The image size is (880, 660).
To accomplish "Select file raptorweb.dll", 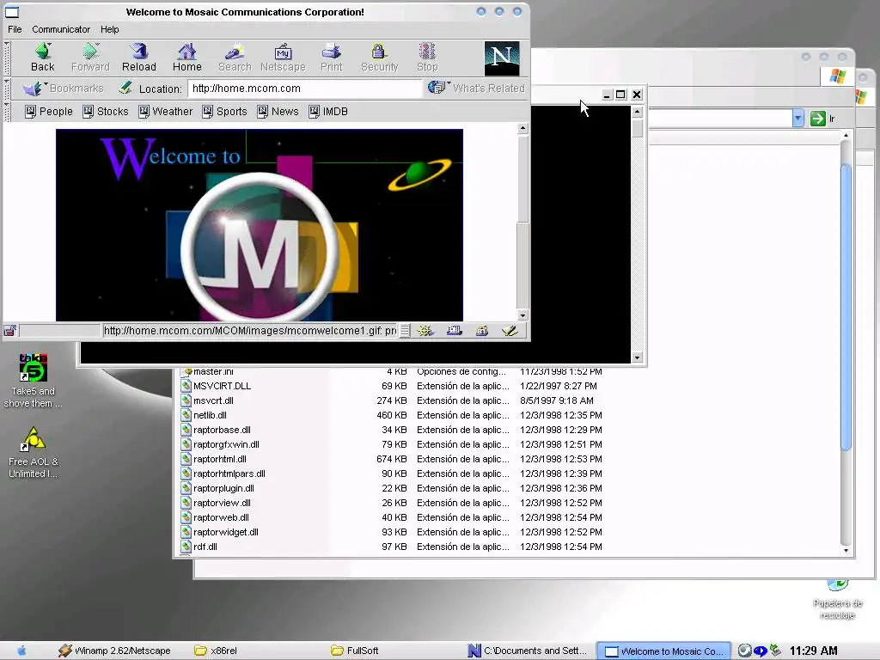I will pos(221,516).
